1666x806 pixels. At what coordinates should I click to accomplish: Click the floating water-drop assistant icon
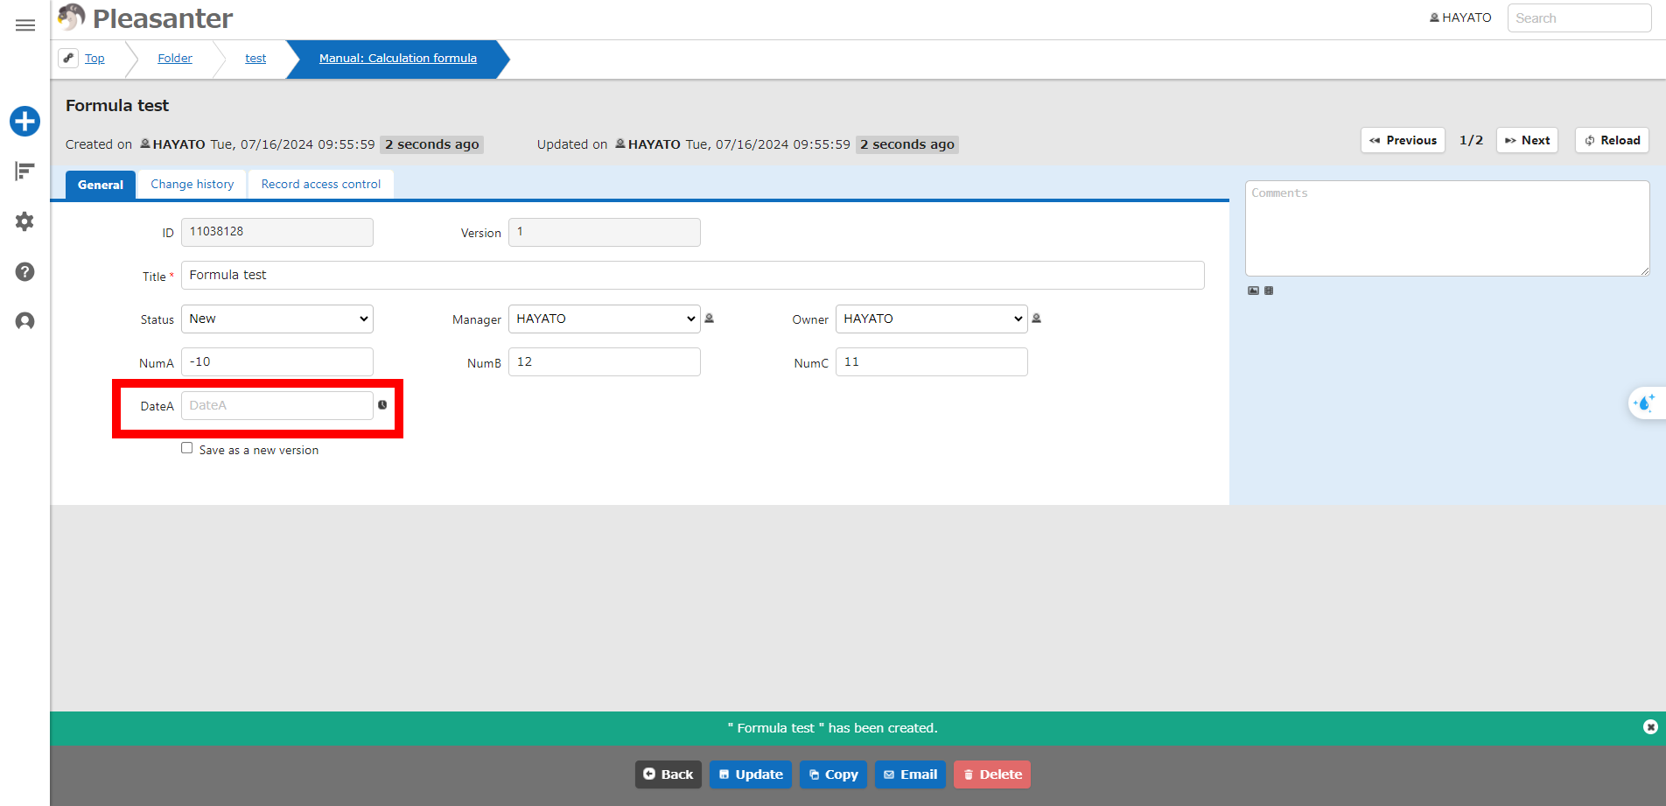click(1645, 403)
